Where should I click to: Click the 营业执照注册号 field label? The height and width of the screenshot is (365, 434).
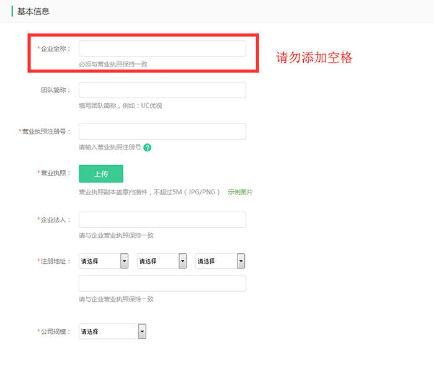tap(46, 132)
